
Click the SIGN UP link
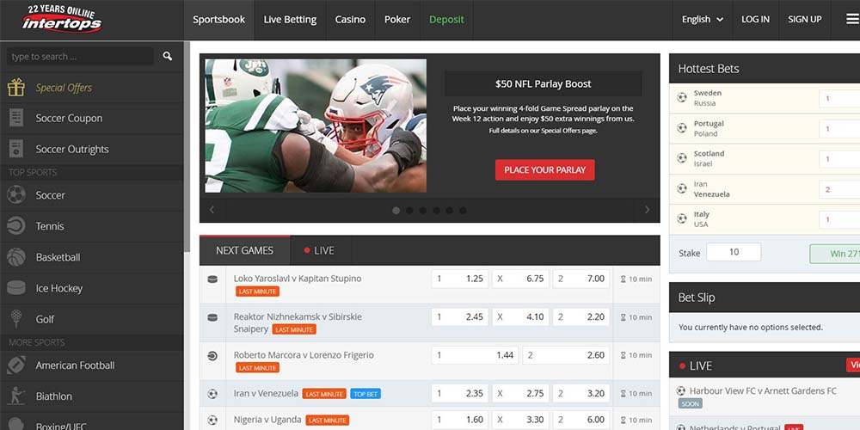(804, 19)
